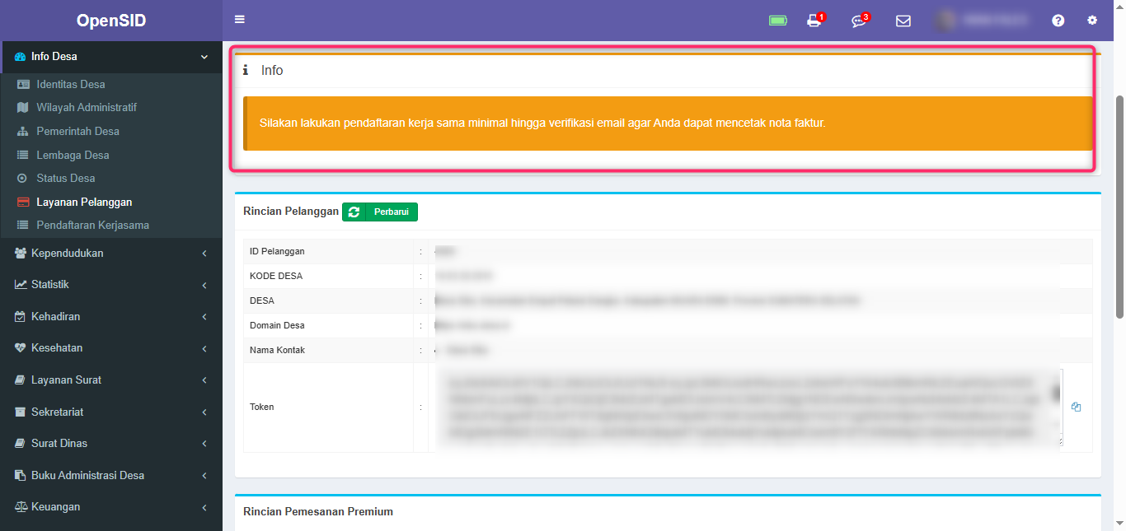Click the KODE DESA label
This screenshot has height=531, width=1126.
pyautogui.click(x=276, y=276)
